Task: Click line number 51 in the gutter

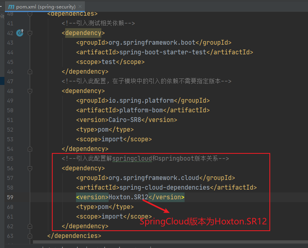Action: [x=10, y=120]
